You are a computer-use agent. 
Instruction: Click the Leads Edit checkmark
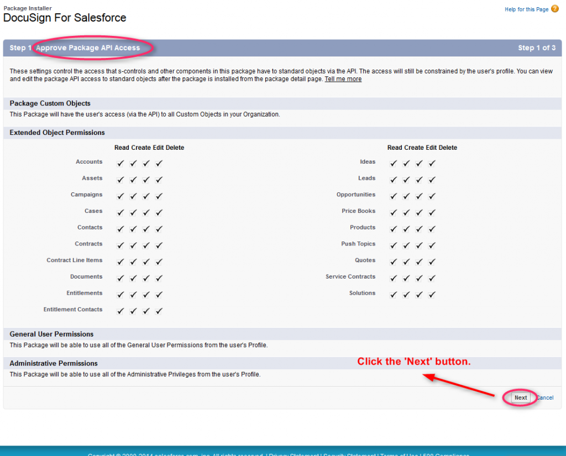point(419,180)
